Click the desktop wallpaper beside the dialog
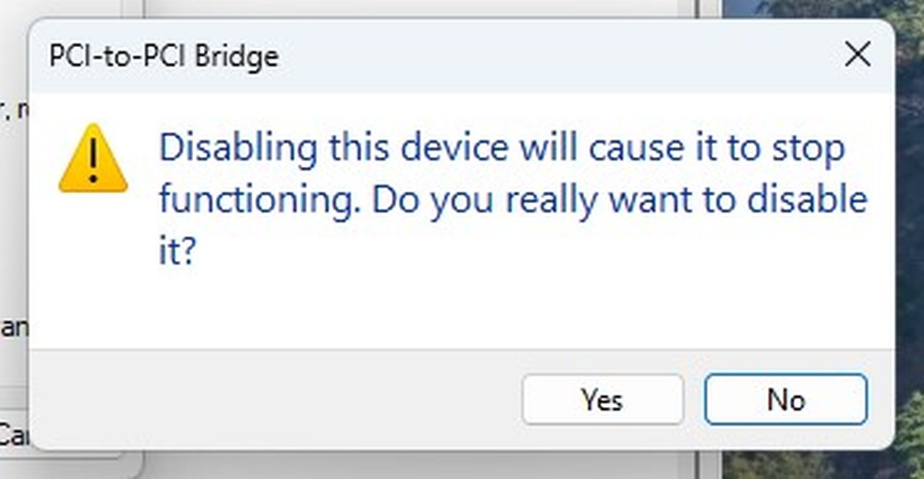This screenshot has height=479, width=924. coord(910,235)
